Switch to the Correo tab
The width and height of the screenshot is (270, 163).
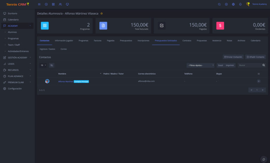click(64, 49)
